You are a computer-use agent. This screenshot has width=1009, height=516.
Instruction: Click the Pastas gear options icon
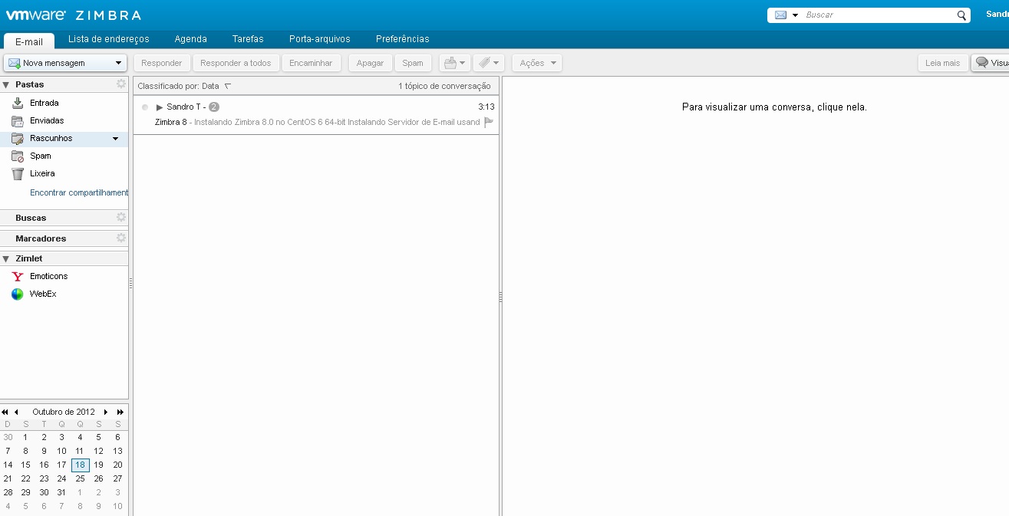(x=120, y=84)
